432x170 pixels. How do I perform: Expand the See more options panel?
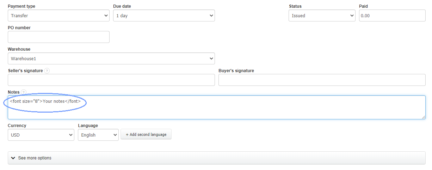[x=216, y=158]
